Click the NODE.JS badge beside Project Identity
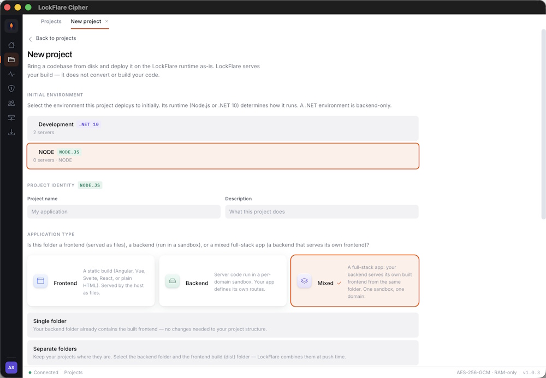546x378 pixels. pos(90,185)
